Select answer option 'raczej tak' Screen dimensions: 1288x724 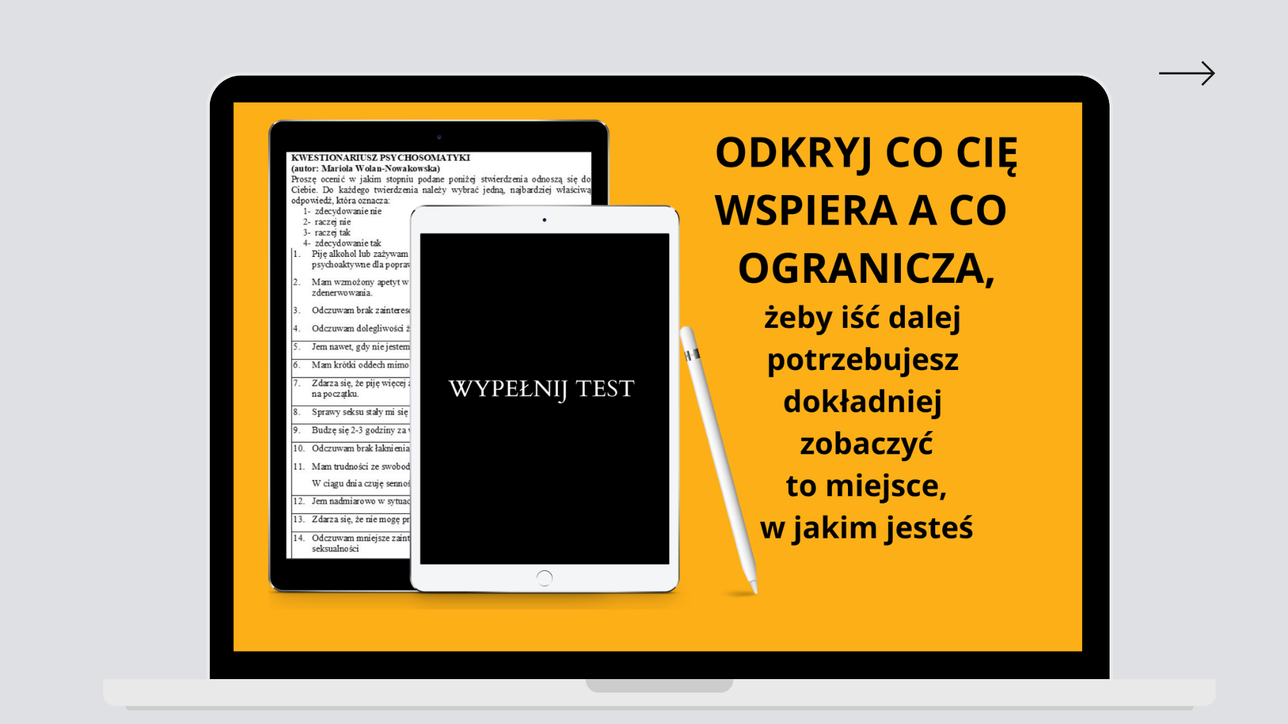[x=332, y=233]
